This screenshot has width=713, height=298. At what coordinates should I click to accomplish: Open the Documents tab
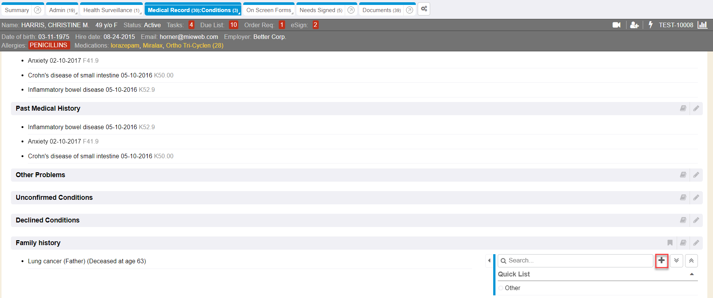(381, 10)
